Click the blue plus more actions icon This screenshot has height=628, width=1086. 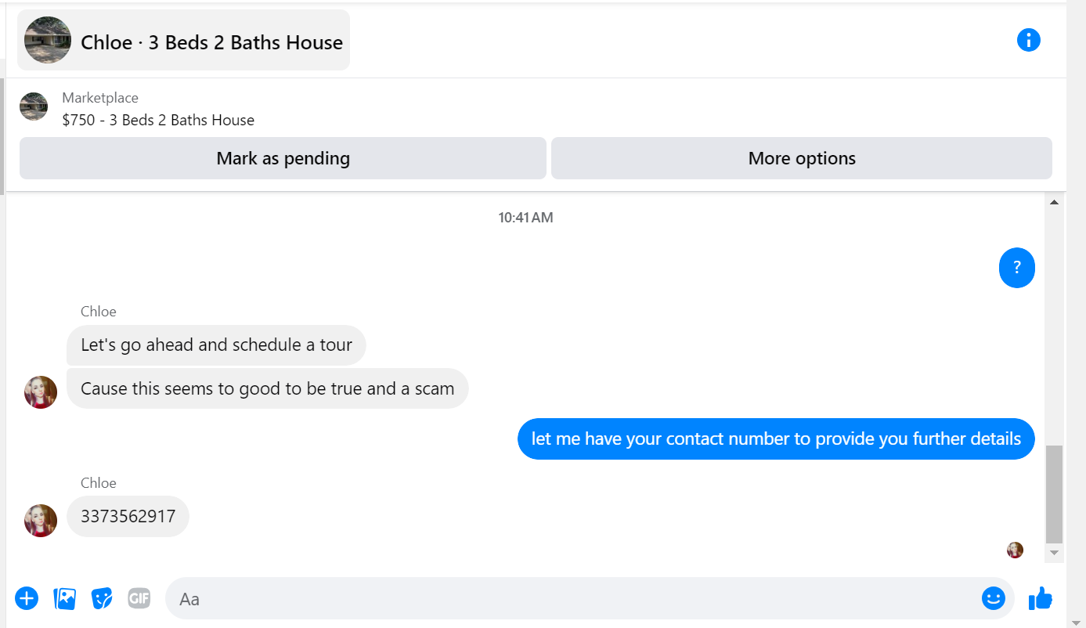pyautogui.click(x=27, y=599)
